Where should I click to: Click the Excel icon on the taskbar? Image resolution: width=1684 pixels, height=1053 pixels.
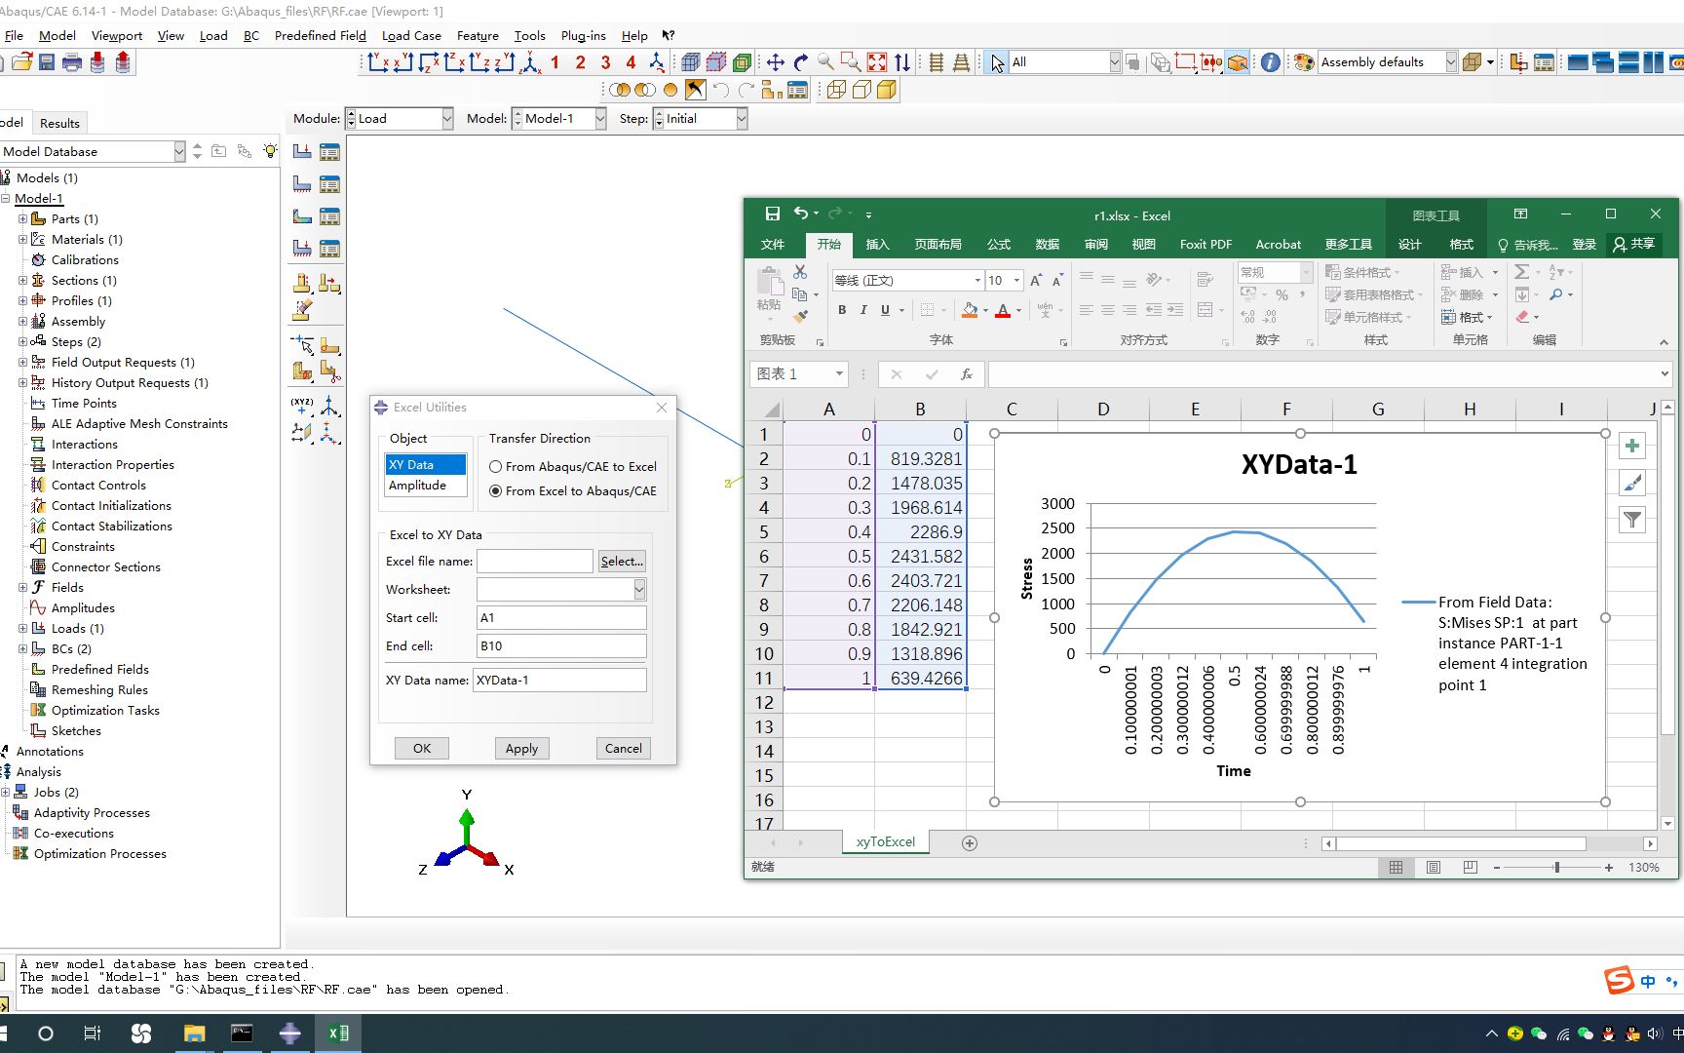(338, 1033)
